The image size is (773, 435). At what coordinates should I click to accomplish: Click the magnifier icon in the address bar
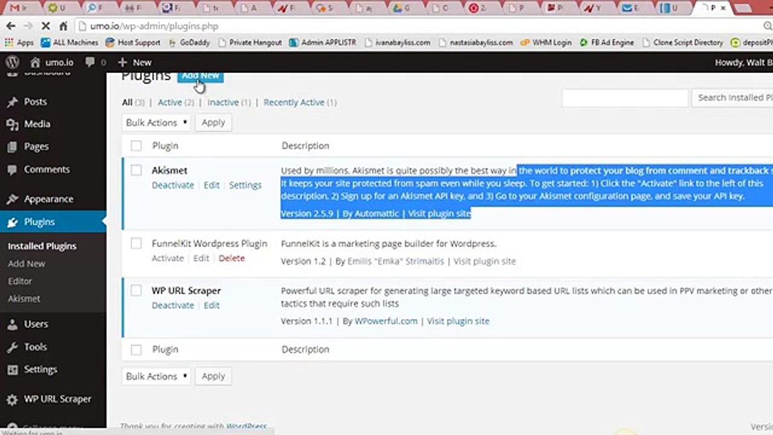click(767, 26)
